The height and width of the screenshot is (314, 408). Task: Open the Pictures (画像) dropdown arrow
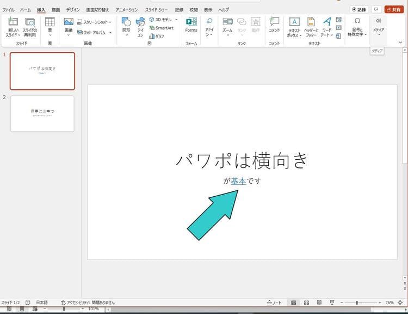coord(69,35)
